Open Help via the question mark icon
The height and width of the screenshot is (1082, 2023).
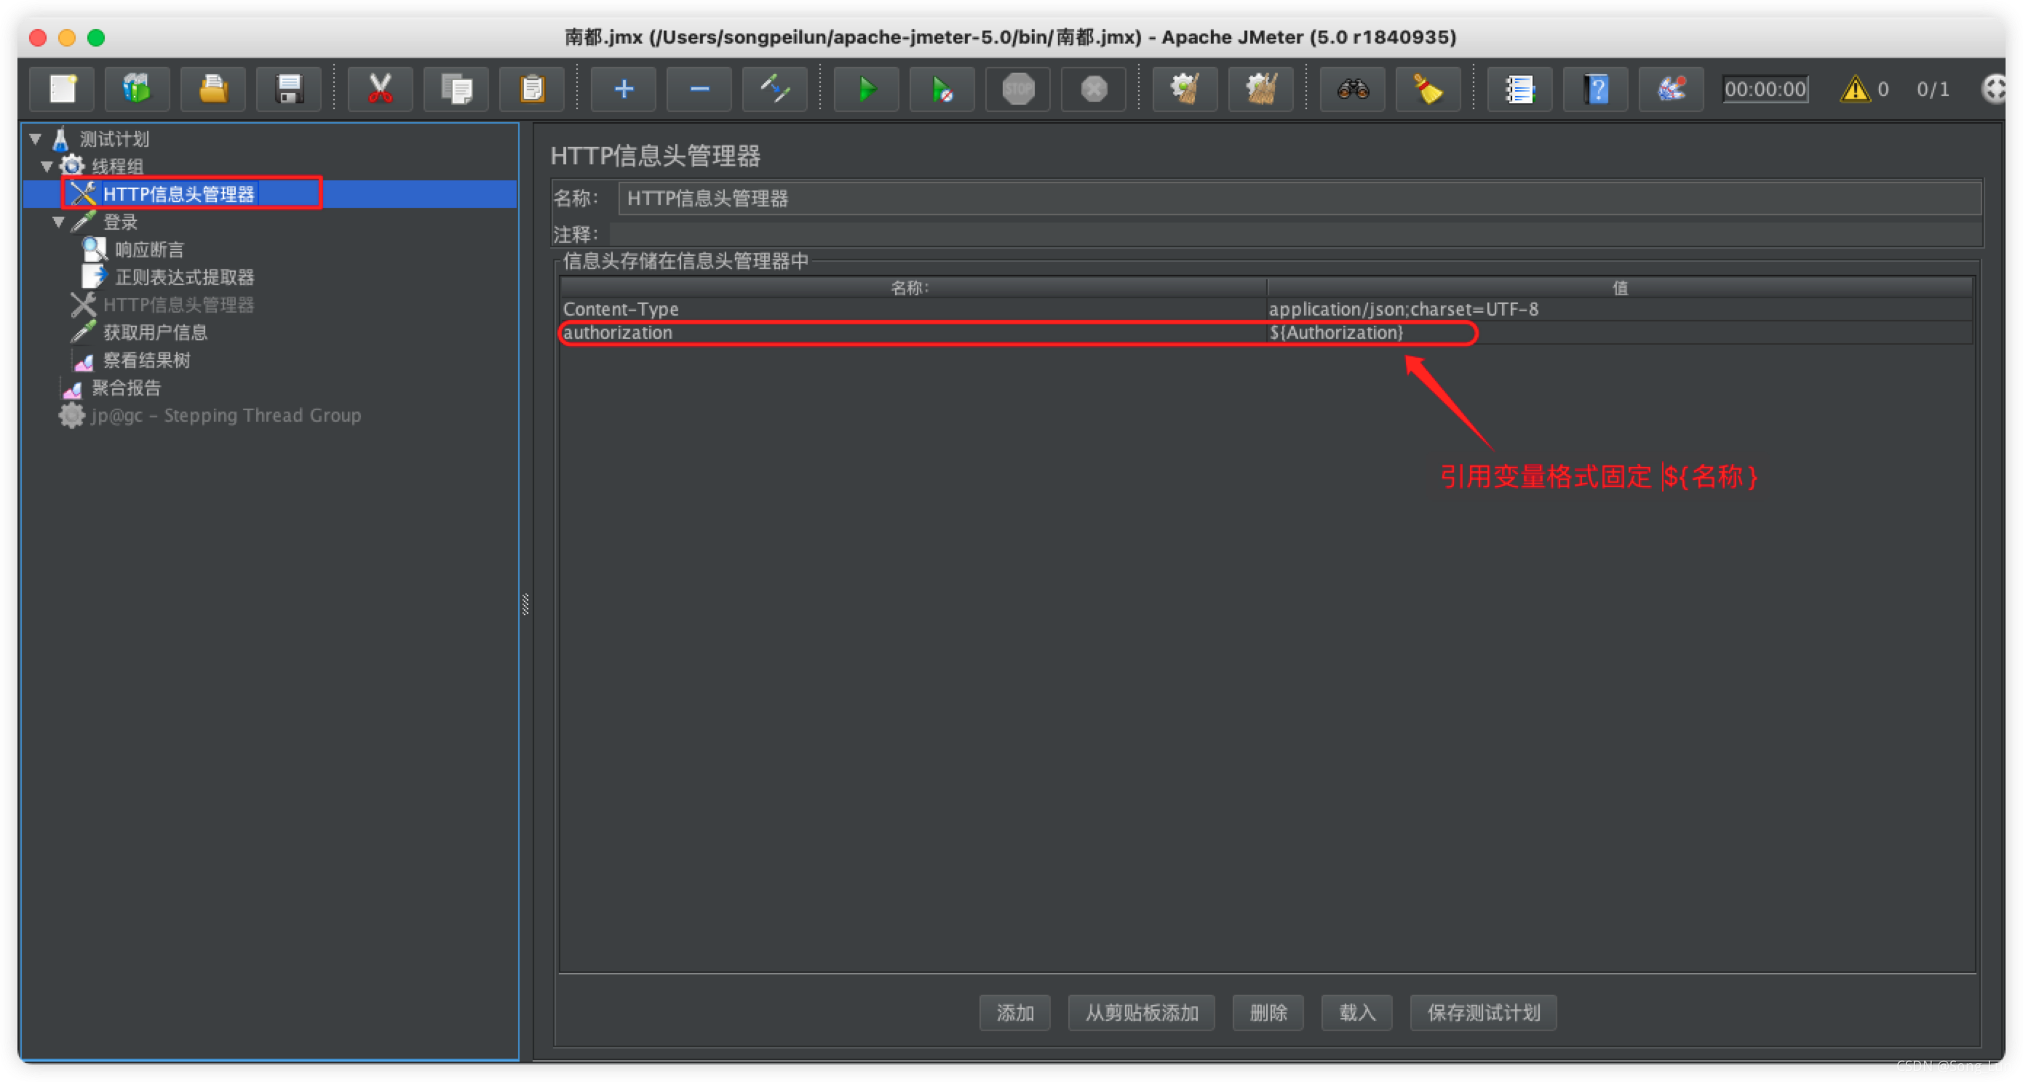tap(1595, 89)
